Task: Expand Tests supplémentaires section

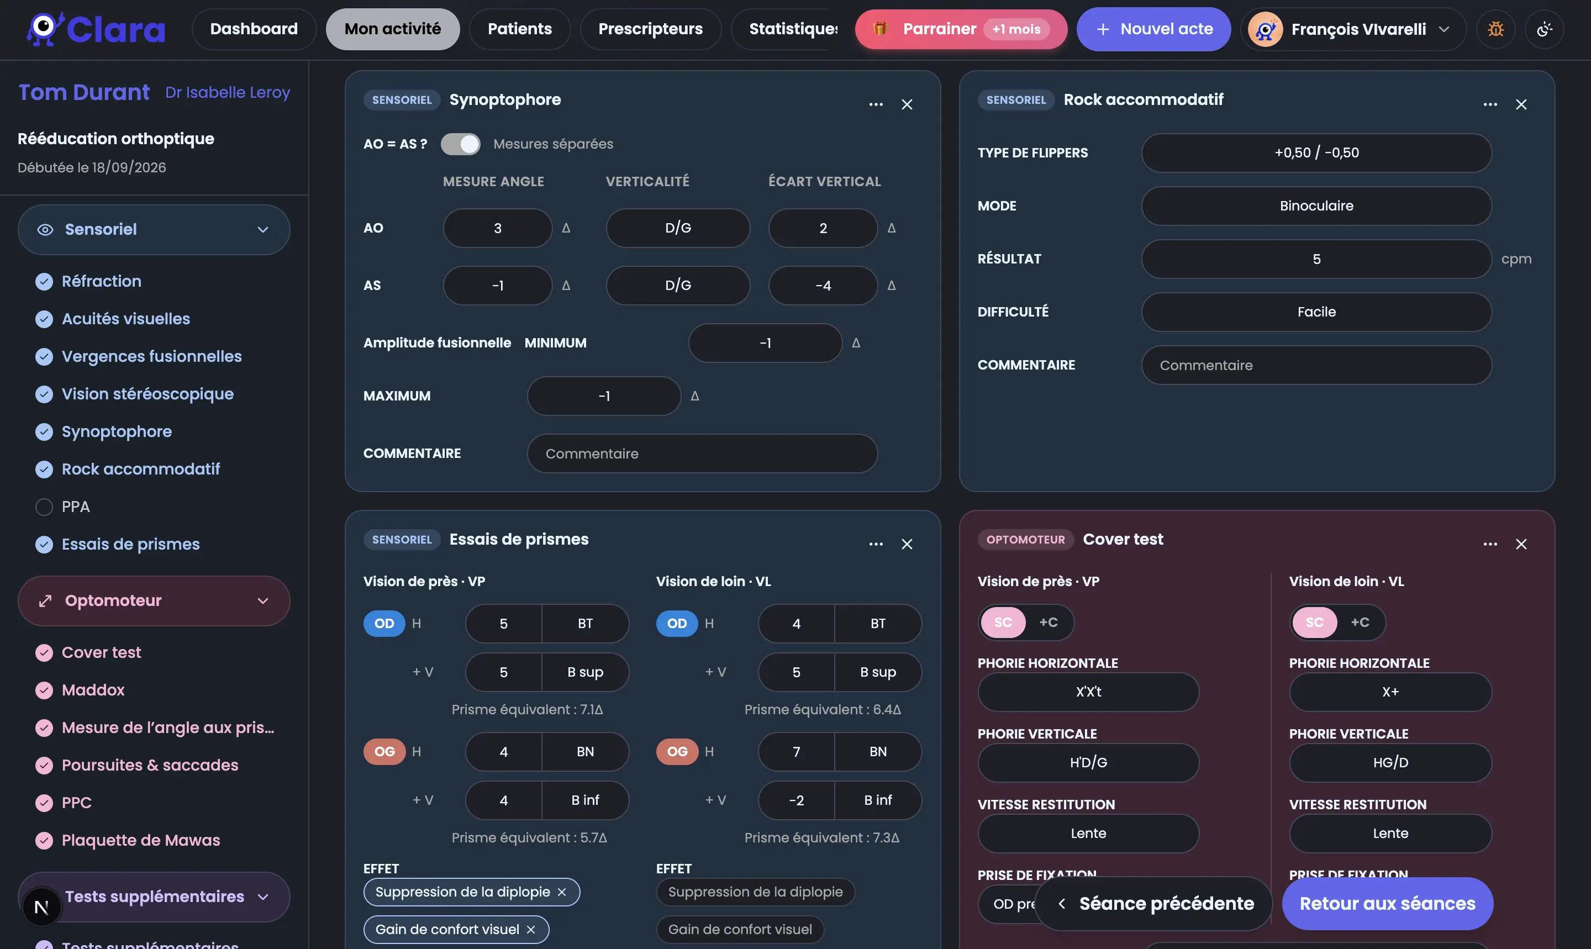Action: [x=154, y=897]
